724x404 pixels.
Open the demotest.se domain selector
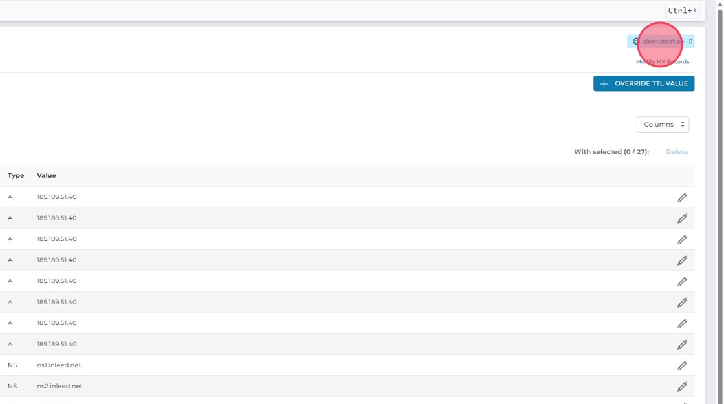(x=661, y=41)
